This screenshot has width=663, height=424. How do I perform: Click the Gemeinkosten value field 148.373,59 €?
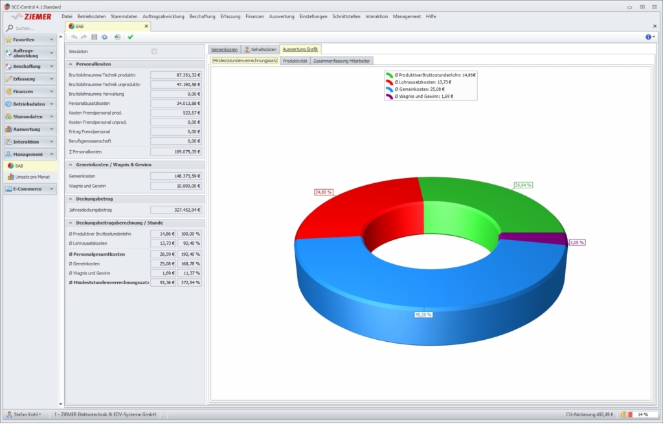pos(176,176)
